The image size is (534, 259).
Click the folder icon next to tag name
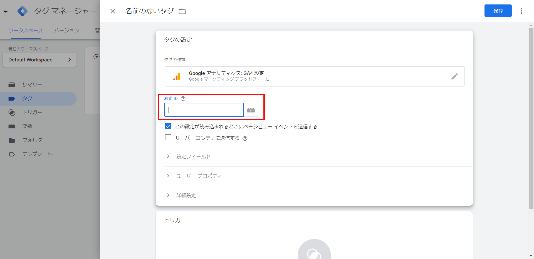[x=182, y=11]
